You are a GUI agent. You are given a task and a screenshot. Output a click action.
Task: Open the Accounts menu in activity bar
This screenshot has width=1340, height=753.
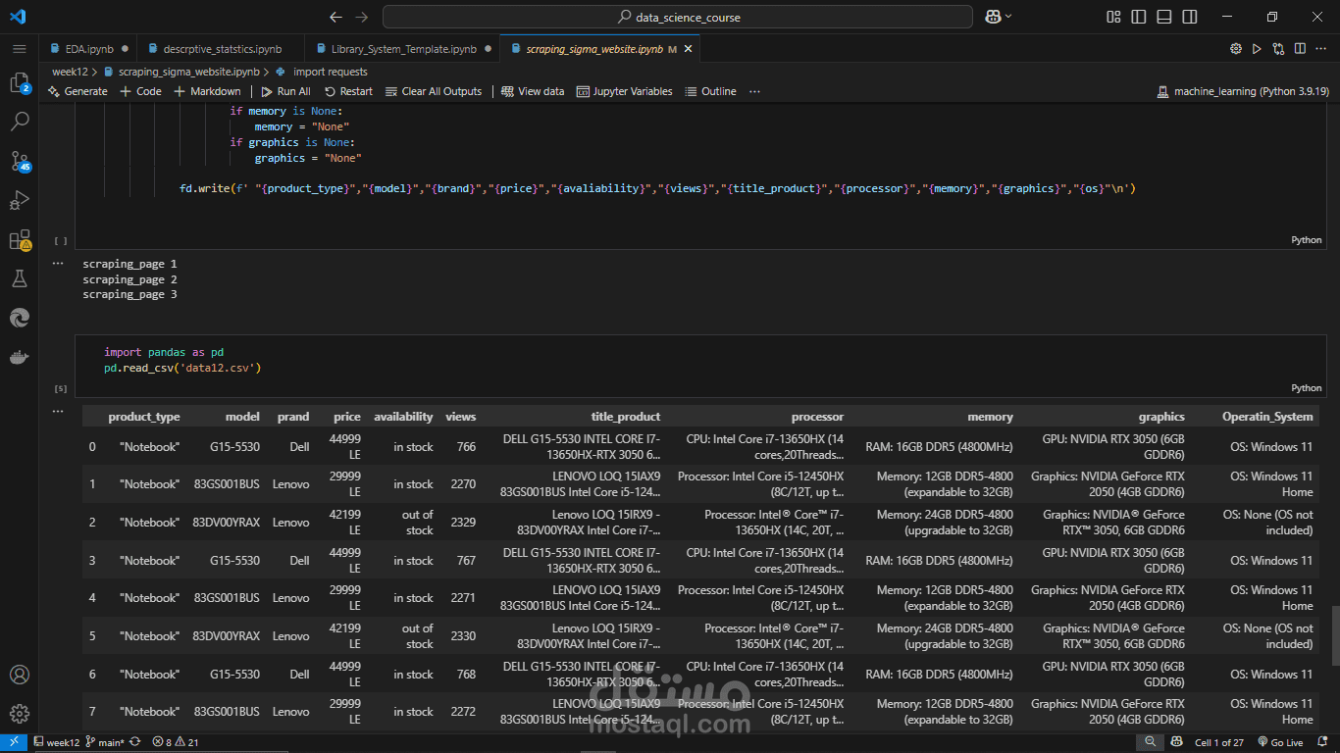point(20,675)
